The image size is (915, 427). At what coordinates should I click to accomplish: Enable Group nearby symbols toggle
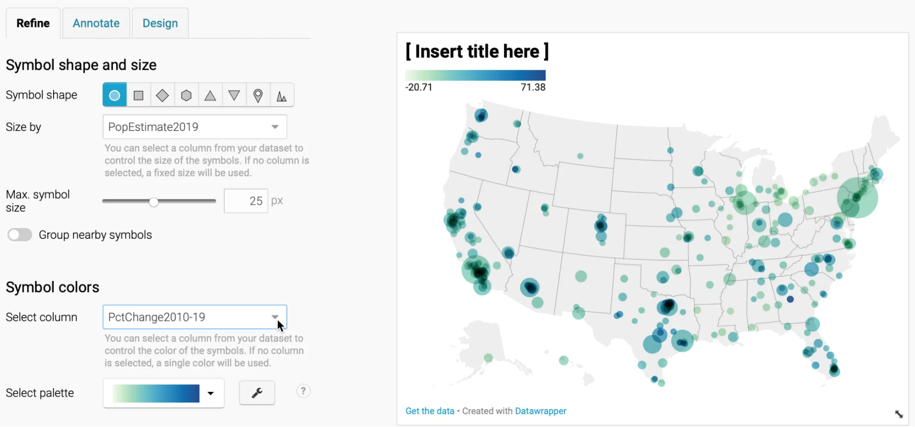(20, 235)
